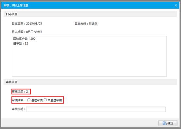
Task: Focus the 审核说明 input field
Action: pos(96,109)
